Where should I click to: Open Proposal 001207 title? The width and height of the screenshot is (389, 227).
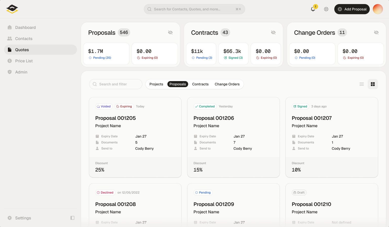(312, 118)
